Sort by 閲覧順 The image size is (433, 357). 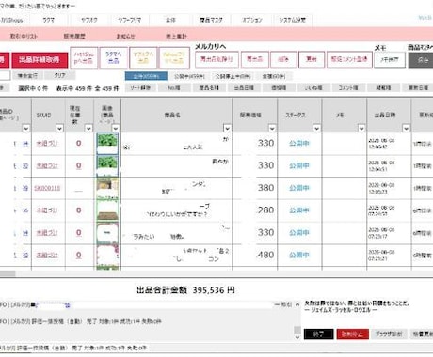tap(383, 88)
